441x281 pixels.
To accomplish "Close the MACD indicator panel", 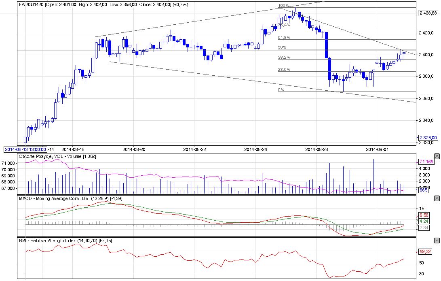I will 437,198.
